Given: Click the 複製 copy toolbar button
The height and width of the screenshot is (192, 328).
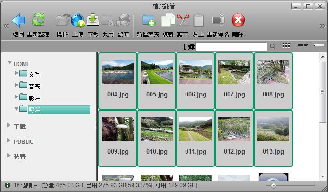Looking at the screenshot, I should click(x=168, y=21).
